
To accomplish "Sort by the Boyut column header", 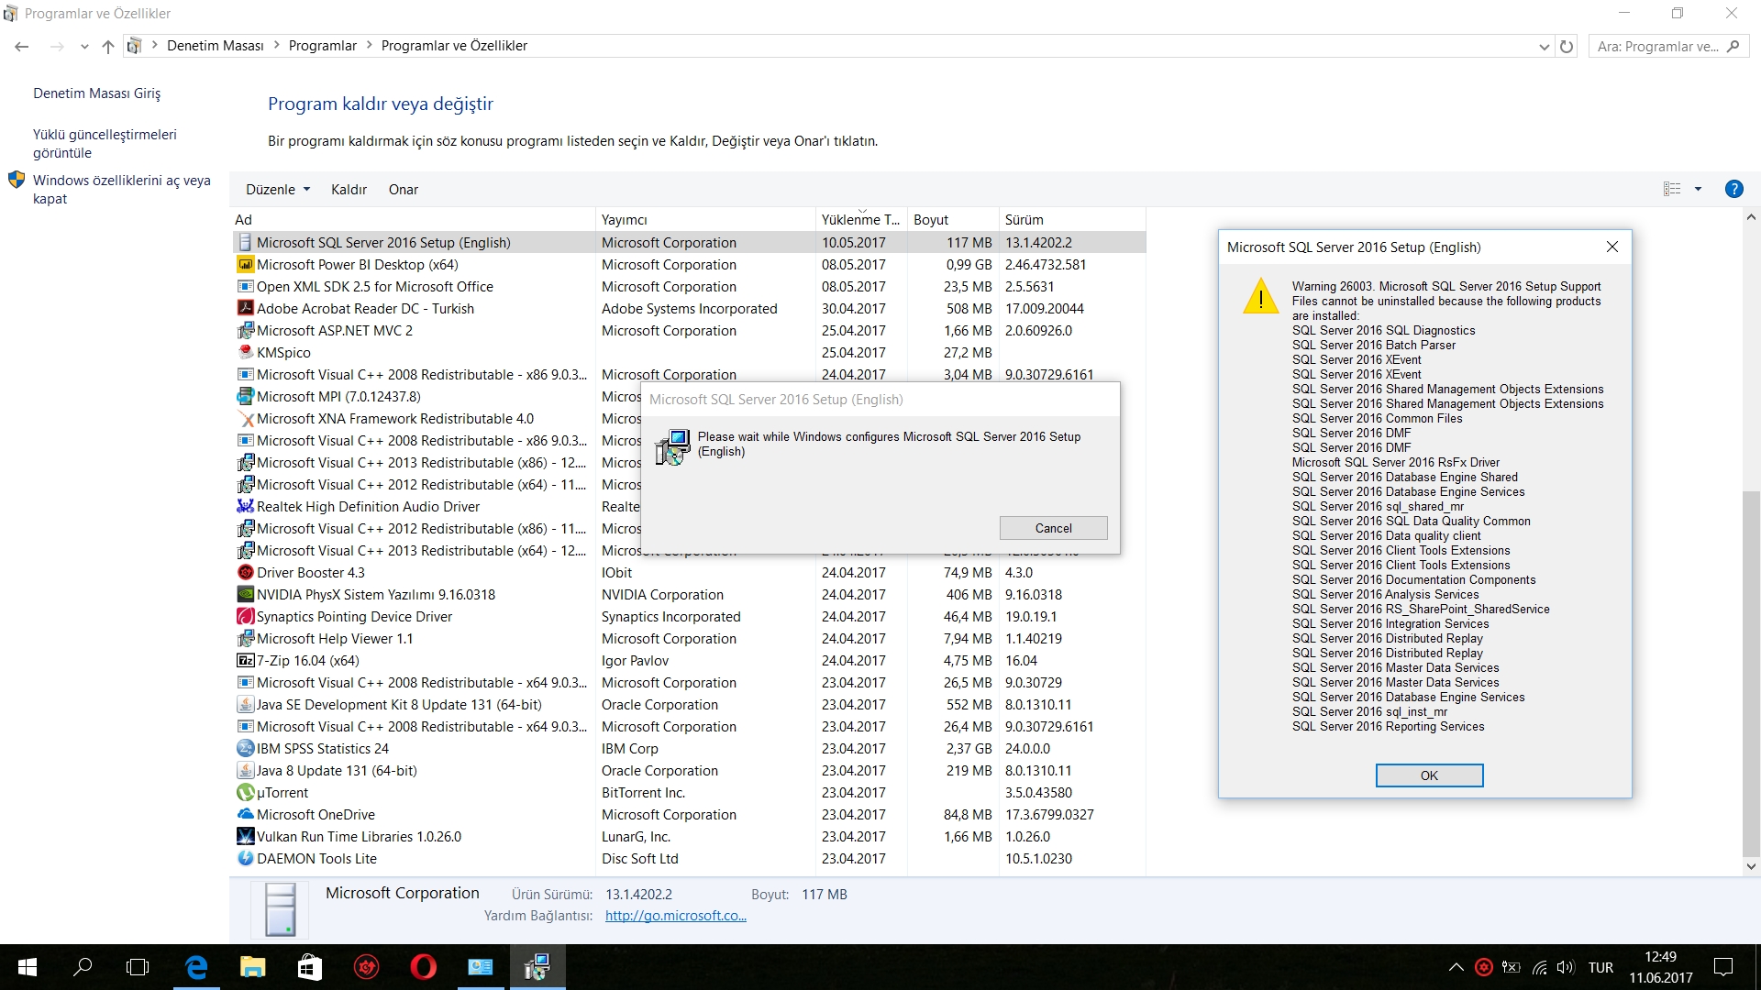I will coord(953,219).
